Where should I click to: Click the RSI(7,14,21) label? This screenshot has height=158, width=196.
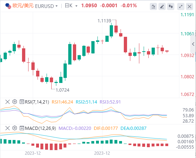tap(37, 102)
